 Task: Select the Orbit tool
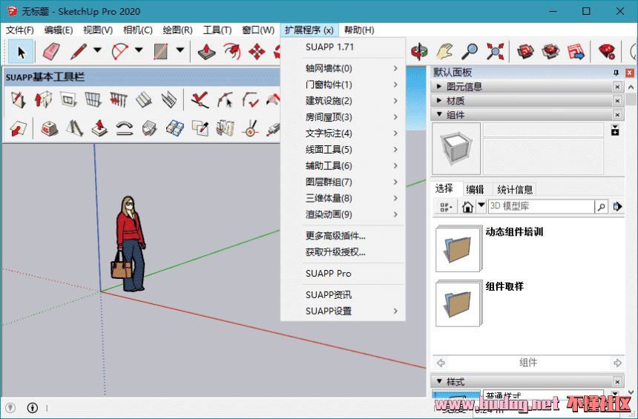tap(419, 51)
